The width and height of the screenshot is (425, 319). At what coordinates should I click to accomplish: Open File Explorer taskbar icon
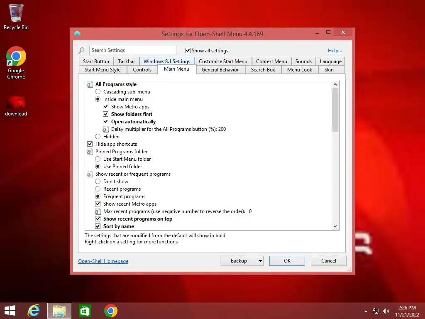[59, 311]
